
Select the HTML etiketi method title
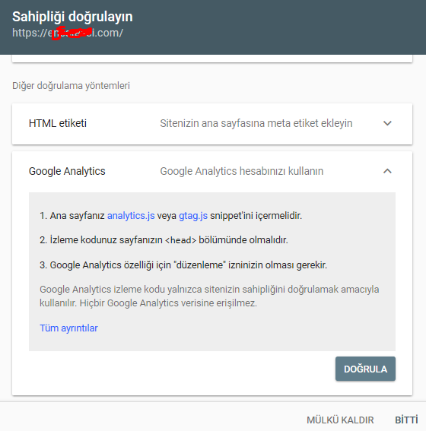coord(58,123)
